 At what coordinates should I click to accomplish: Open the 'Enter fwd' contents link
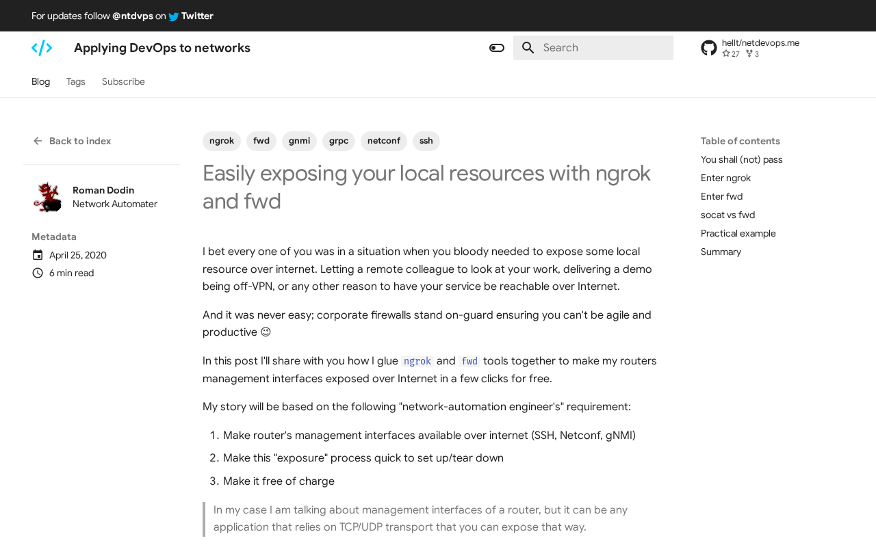[x=721, y=195]
